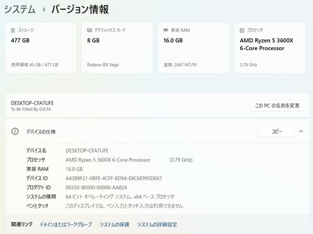Select the デバイス ID value
This screenshot has height=234, width=313.
(x=114, y=178)
